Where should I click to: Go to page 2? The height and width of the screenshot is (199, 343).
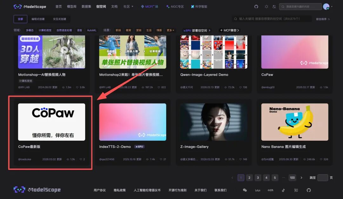pyautogui.click(x=249, y=178)
